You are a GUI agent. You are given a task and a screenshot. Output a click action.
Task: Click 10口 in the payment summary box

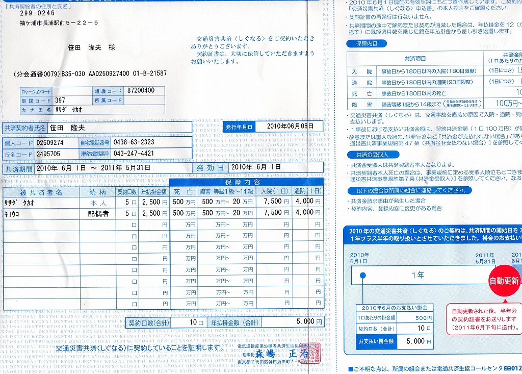(424, 328)
